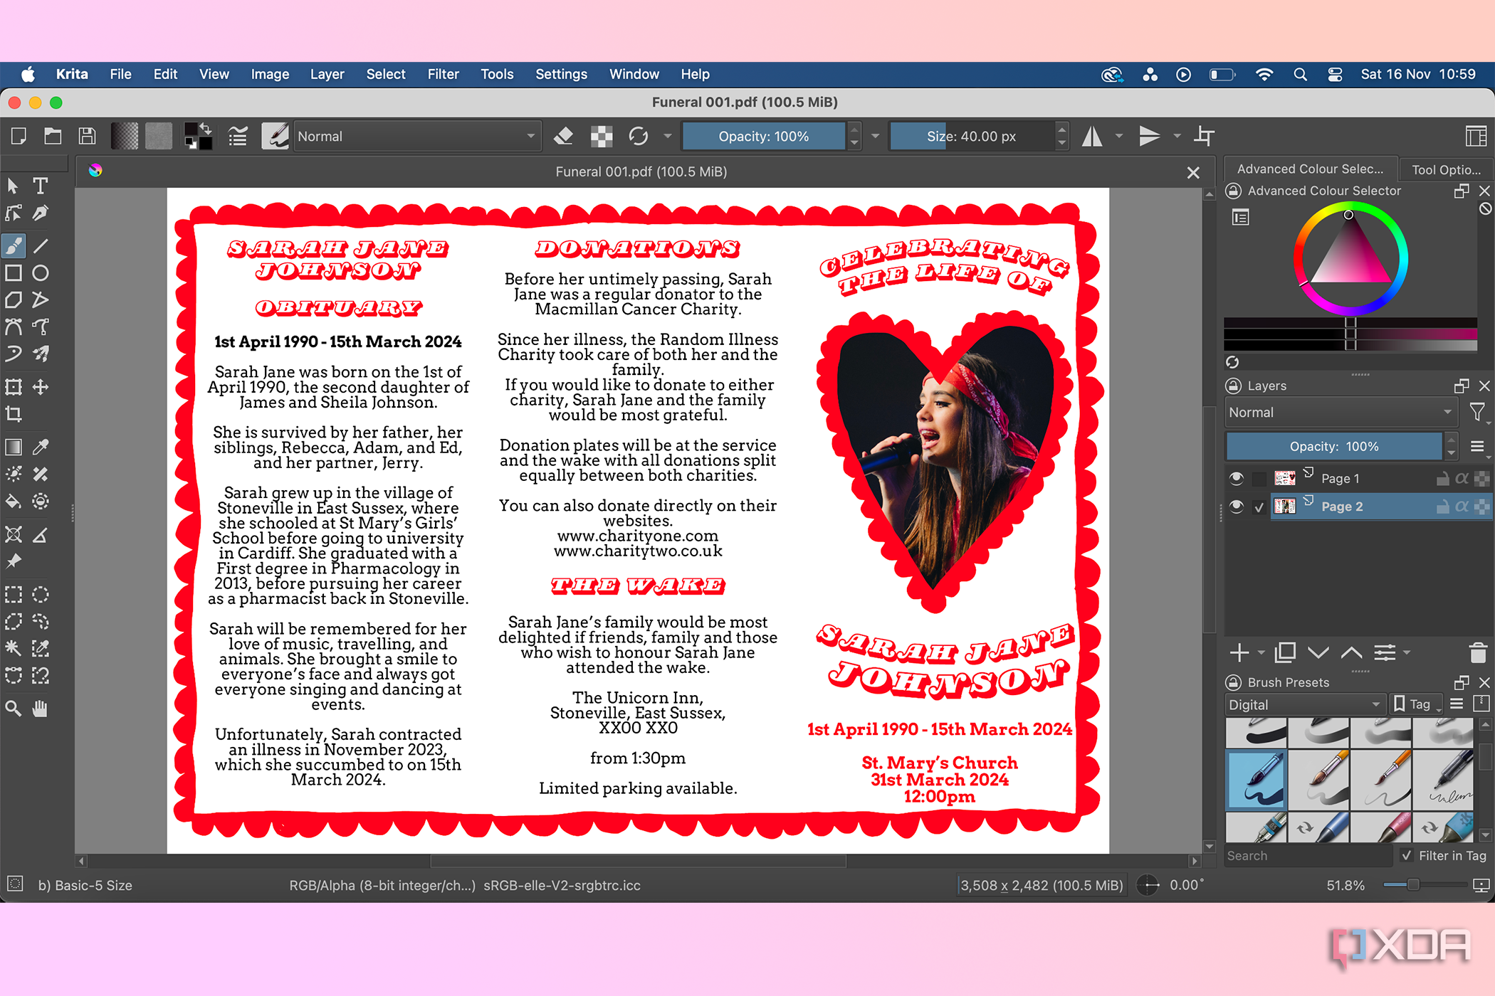
Task: Select the Rectangular Selection tool
Action: pyautogui.click(x=14, y=595)
